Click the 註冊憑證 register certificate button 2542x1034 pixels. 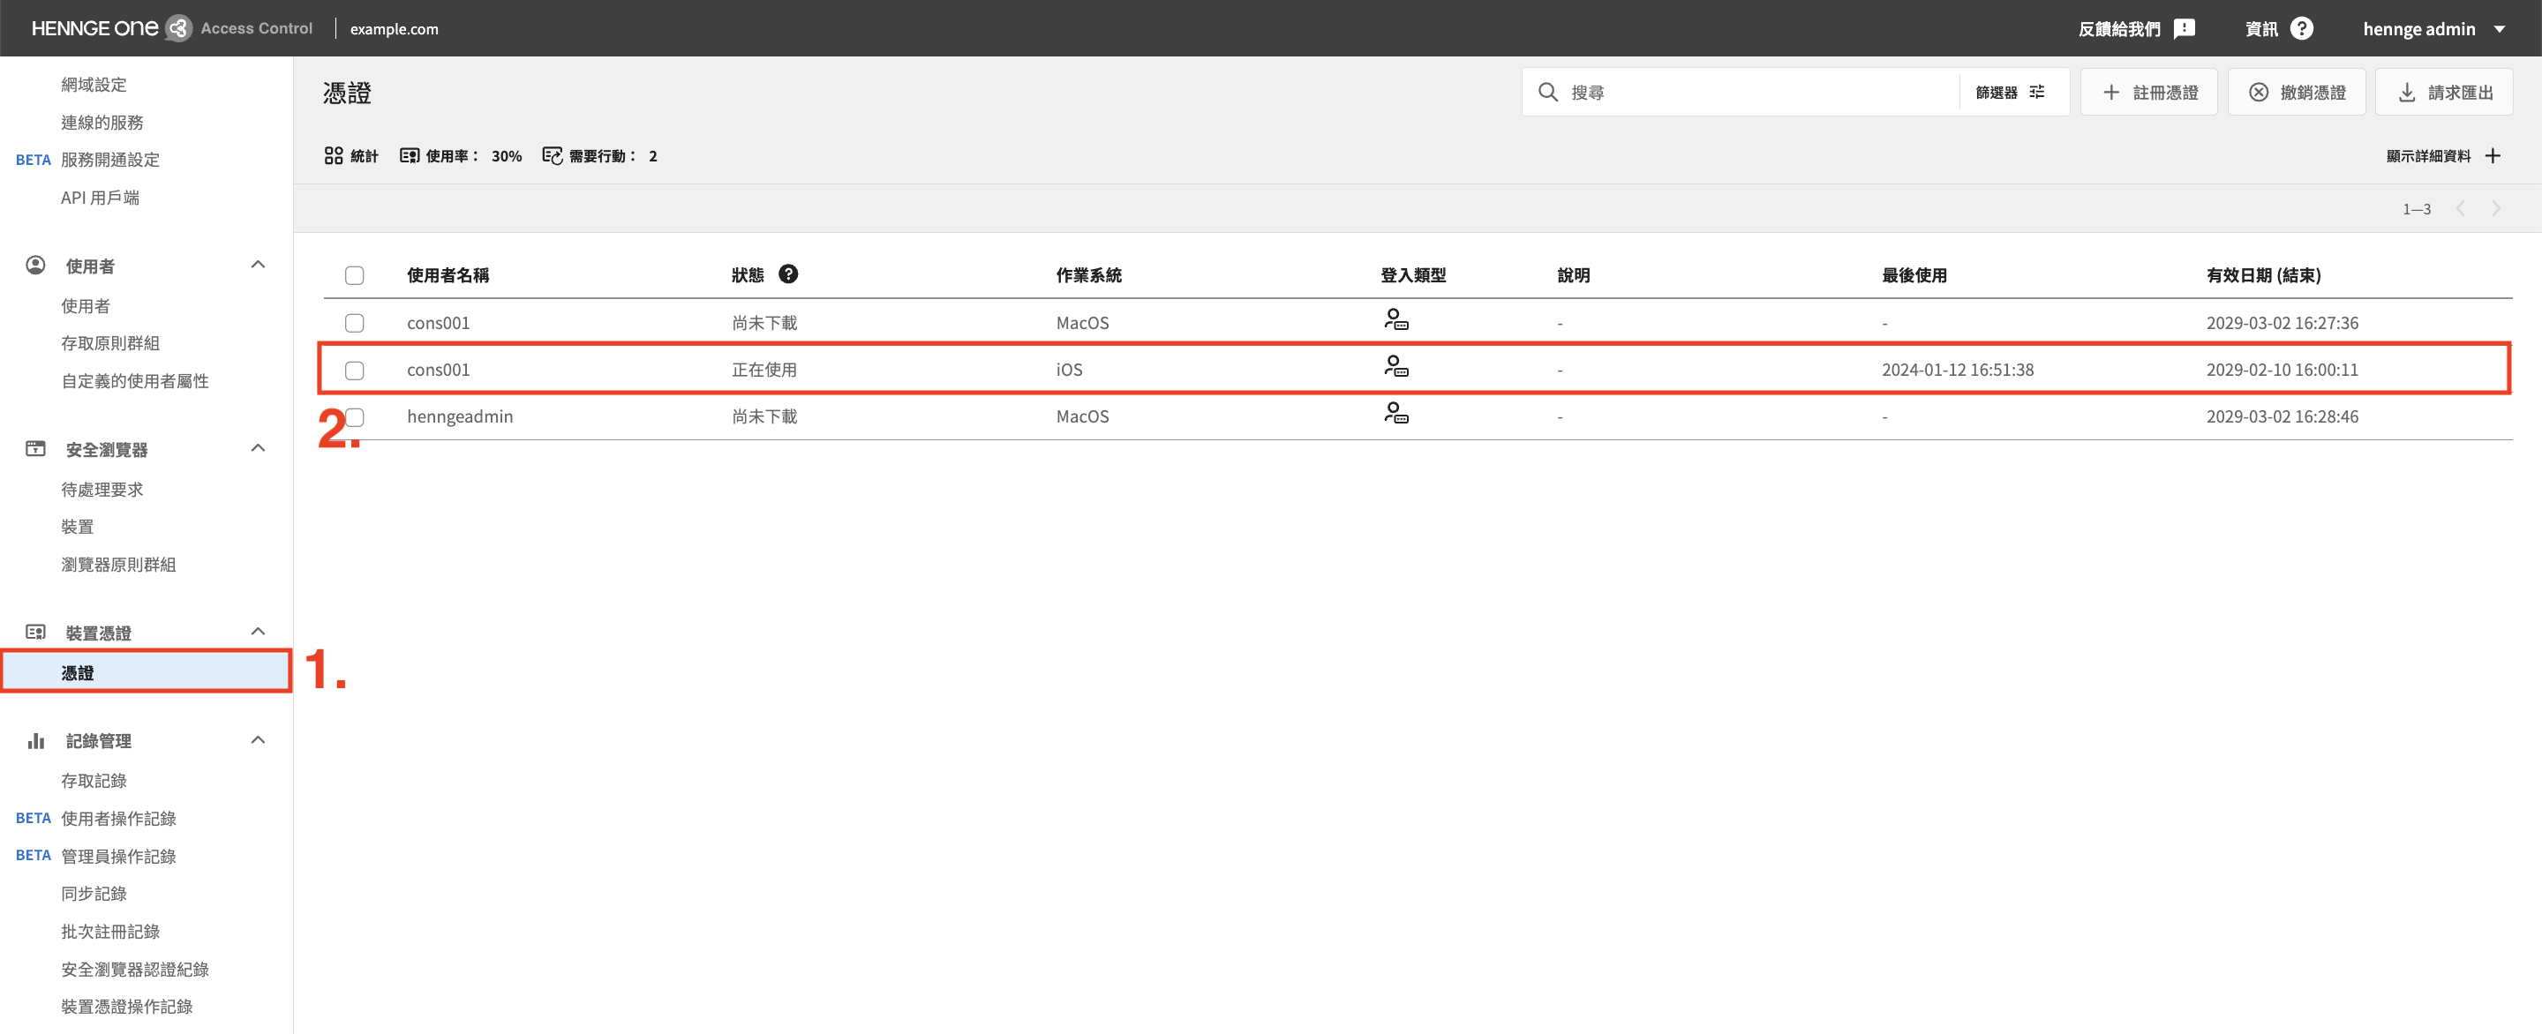pos(2148,92)
